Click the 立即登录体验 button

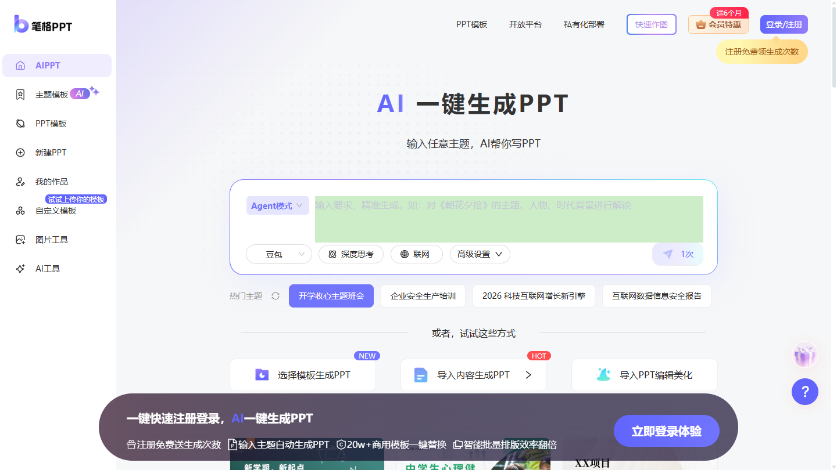coord(667,431)
